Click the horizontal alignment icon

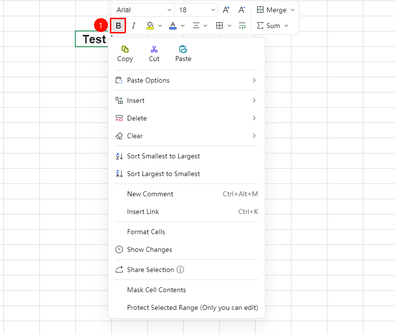[x=196, y=26]
